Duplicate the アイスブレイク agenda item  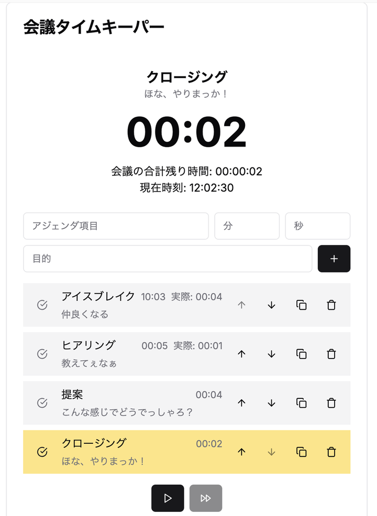[301, 305]
